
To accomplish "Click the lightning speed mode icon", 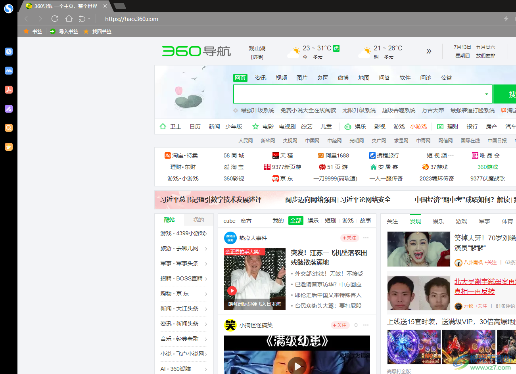I will click(506, 19).
